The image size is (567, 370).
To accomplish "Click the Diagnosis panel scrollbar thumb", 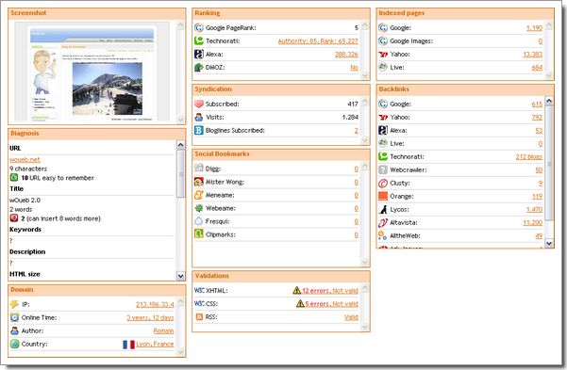I will 181,173.
